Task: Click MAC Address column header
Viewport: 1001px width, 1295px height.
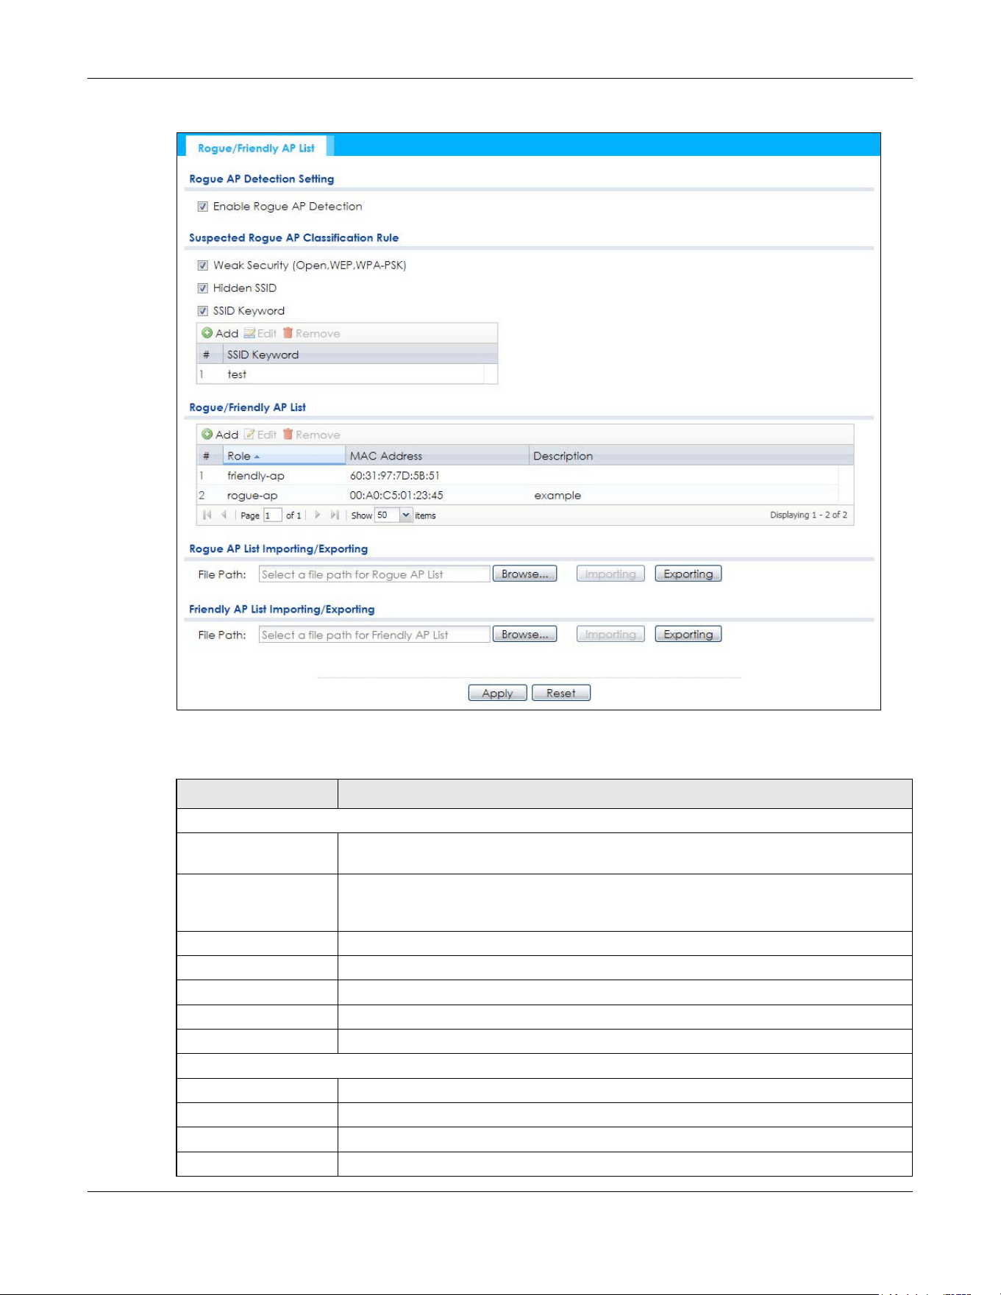Action: (x=437, y=456)
